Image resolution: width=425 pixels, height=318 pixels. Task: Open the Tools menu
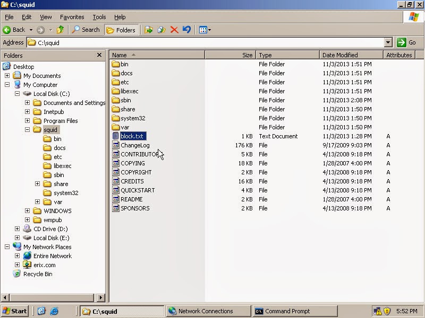coord(99,17)
